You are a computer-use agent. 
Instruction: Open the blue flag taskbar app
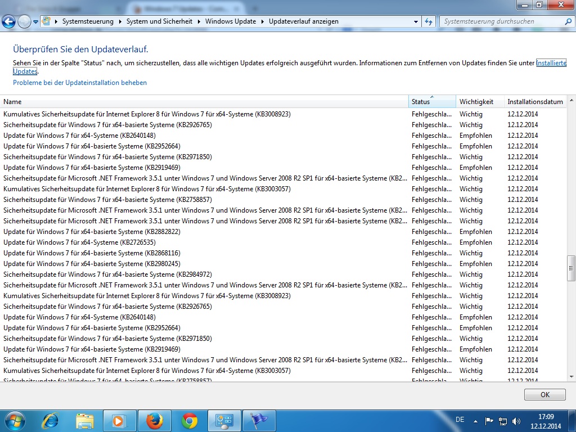[259, 421]
